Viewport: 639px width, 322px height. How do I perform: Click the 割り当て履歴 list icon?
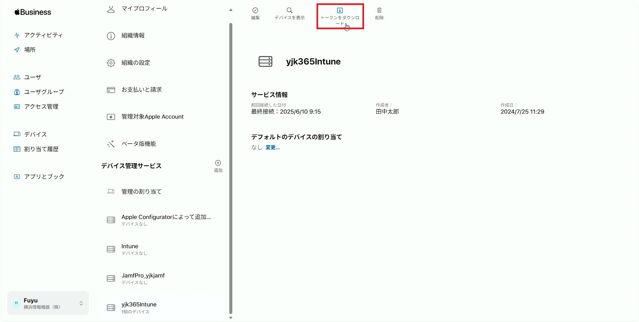coord(17,149)
